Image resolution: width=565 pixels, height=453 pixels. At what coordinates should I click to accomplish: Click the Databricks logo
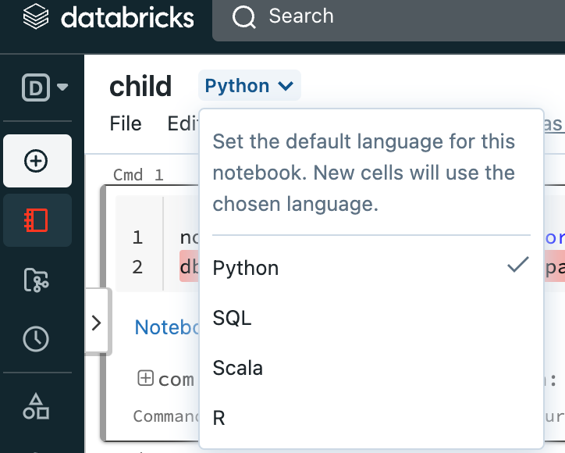(108, 19)
